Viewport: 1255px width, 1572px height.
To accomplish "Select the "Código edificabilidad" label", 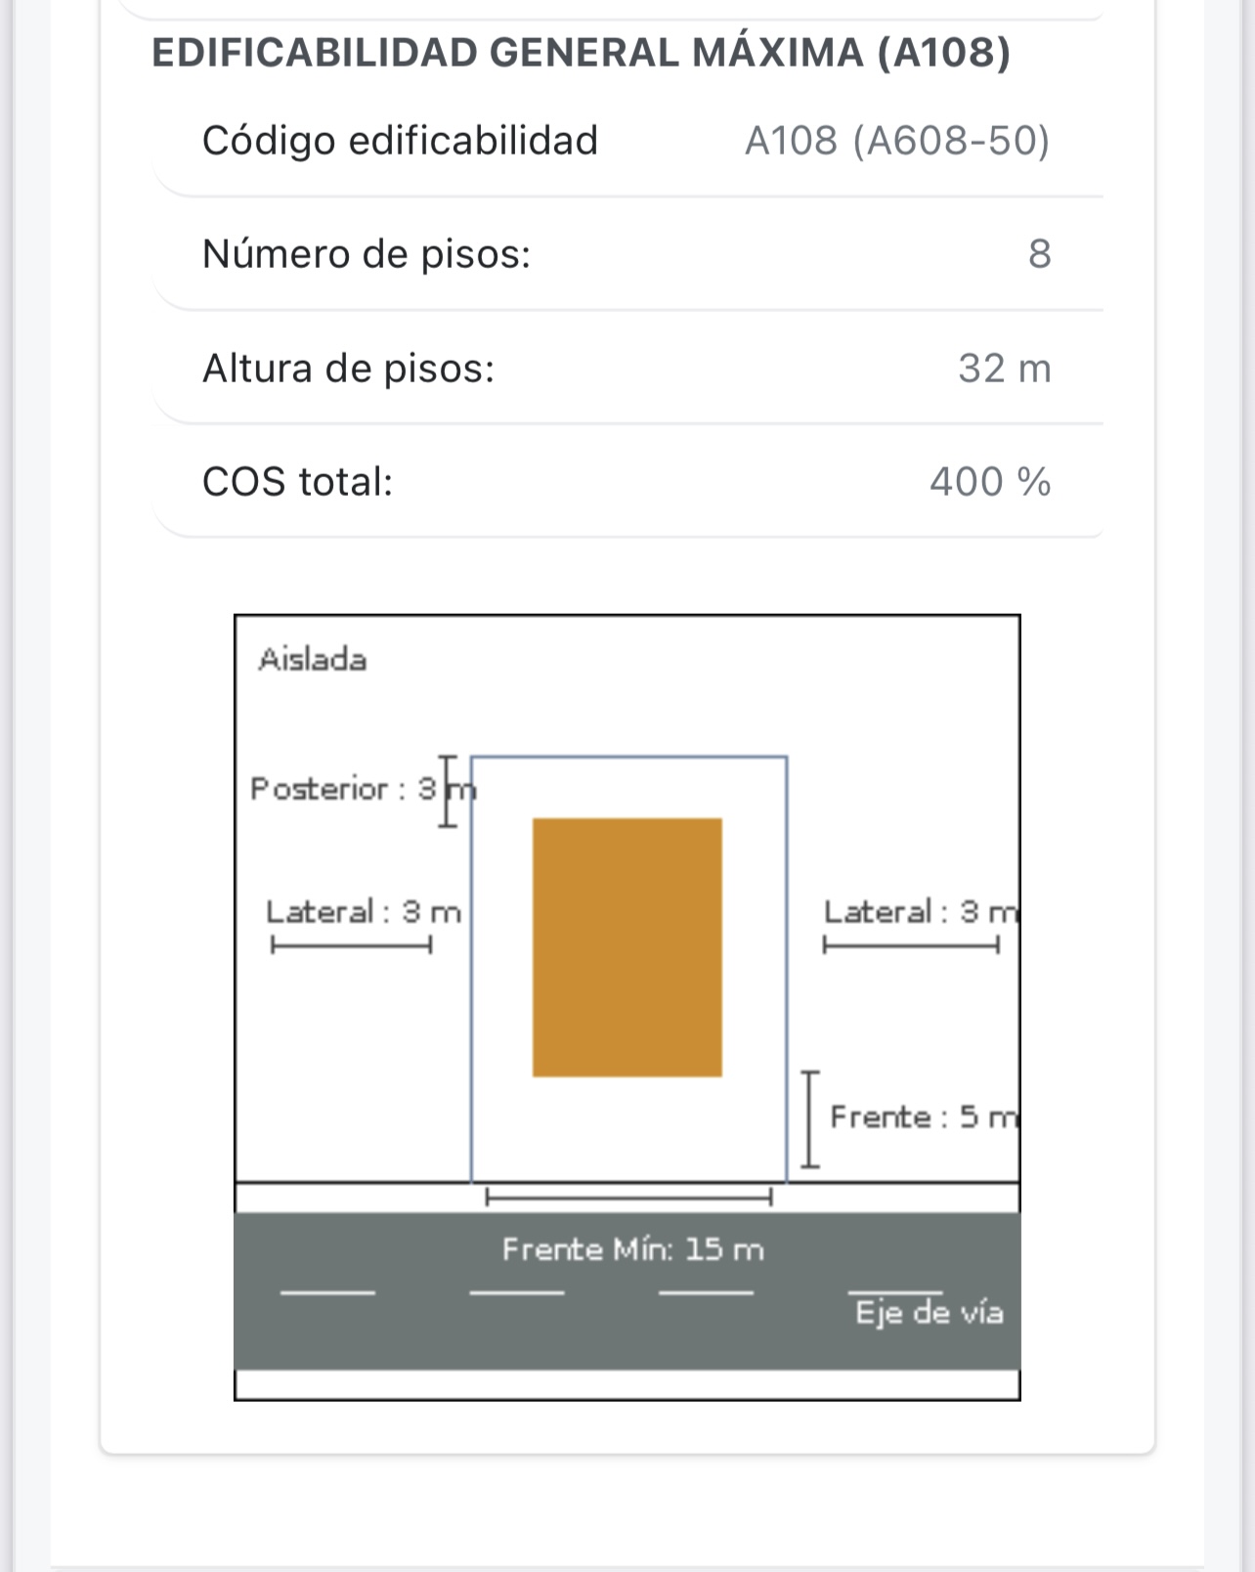I will [400, 141].
